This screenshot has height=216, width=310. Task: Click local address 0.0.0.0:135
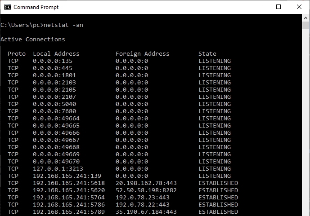click(x=53, y=61)
